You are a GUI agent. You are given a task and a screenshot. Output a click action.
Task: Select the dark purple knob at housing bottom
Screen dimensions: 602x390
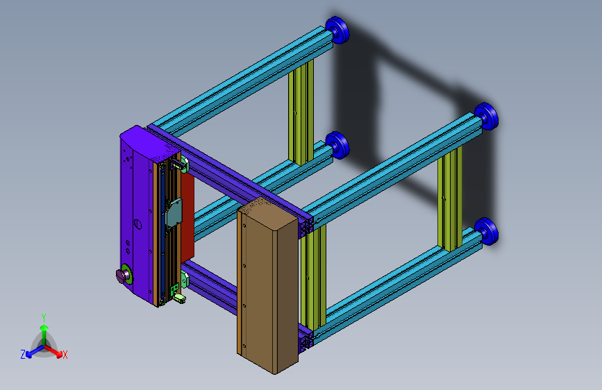[122, 275]
